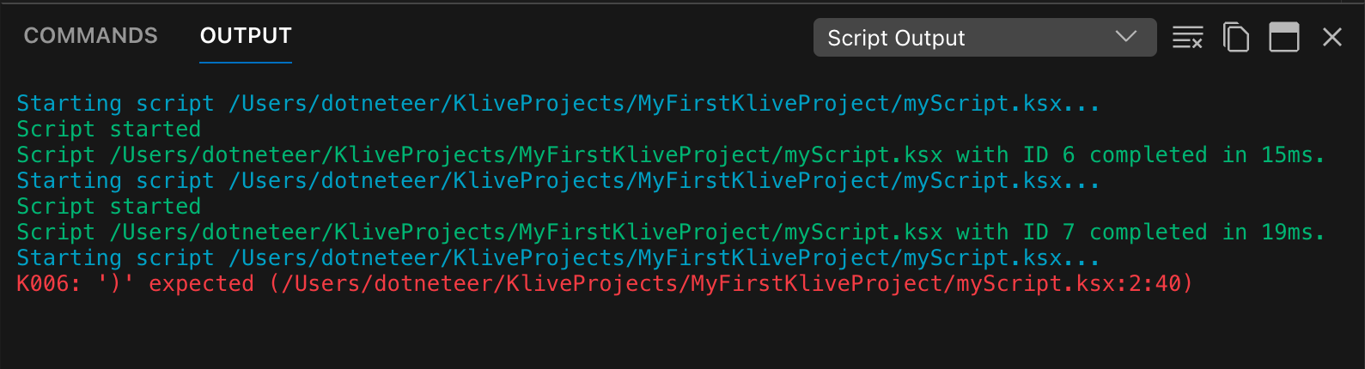The width and height of the screenshot is (1365, 369).
Task: Copy the output text using the copy icon
Action: 1236,38
